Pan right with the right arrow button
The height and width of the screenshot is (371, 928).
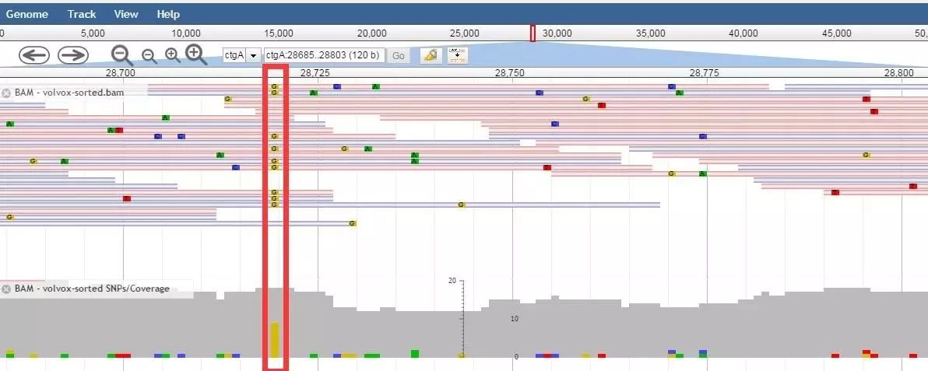(73, 55)
